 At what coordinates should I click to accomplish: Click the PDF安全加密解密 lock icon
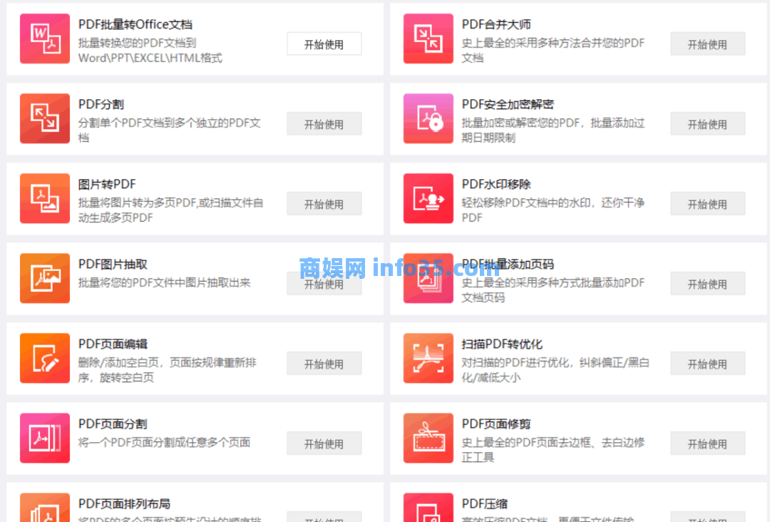coord(428,118)
